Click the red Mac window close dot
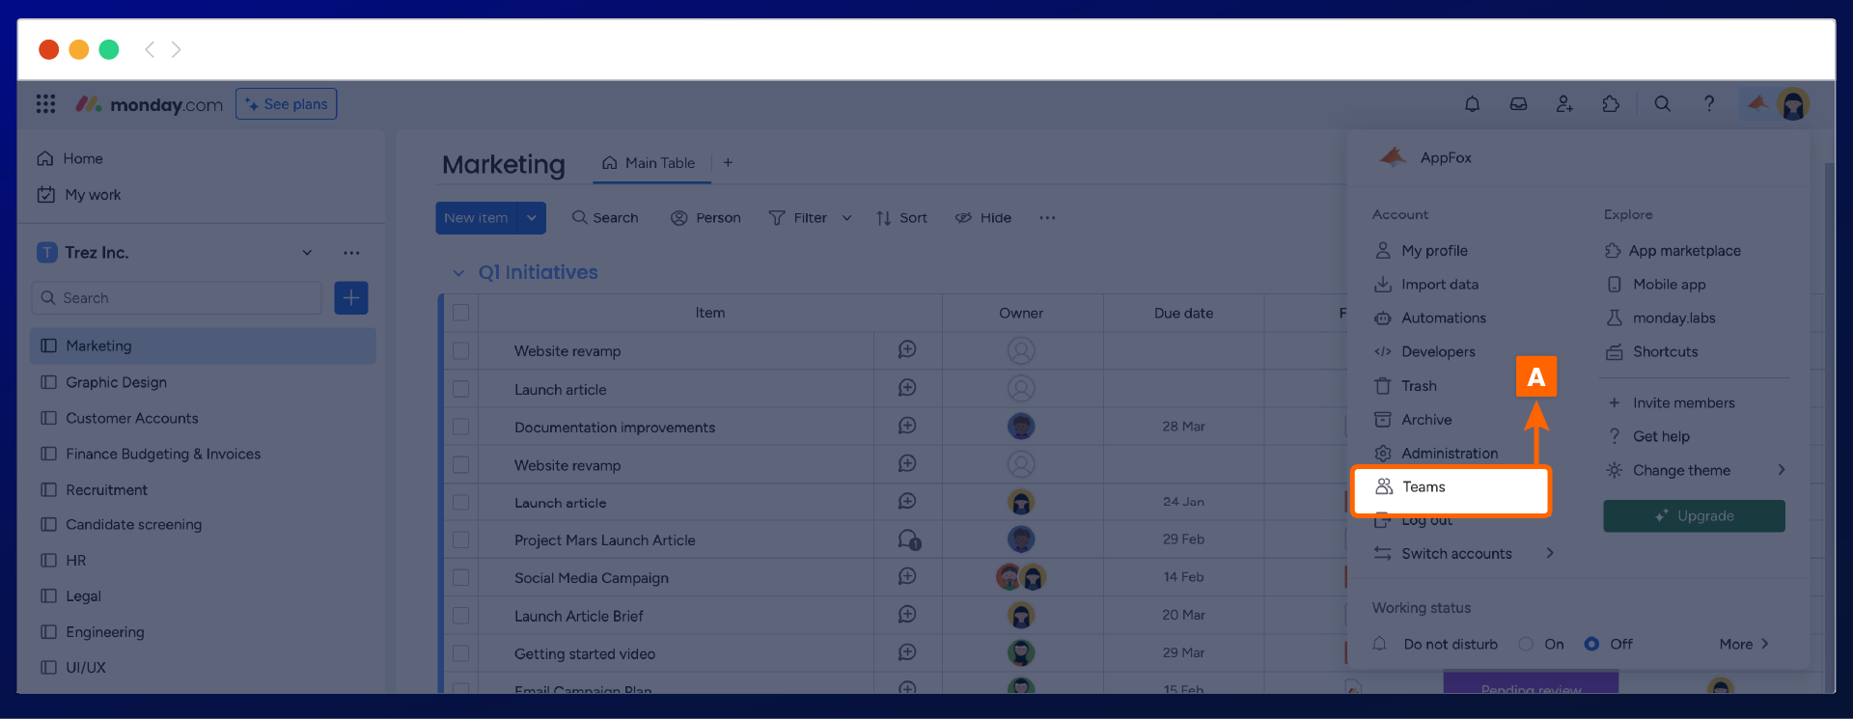The height and width of the screenshot is (719, 1853). tap(49, 49)
